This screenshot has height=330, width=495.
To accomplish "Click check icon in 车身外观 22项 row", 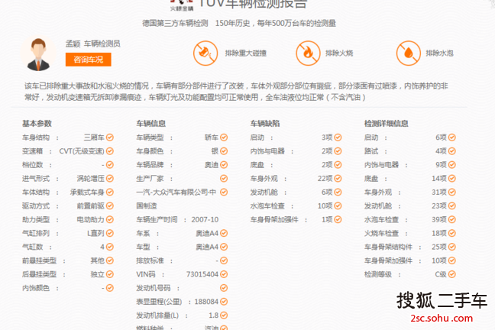I will click(338, 179).
